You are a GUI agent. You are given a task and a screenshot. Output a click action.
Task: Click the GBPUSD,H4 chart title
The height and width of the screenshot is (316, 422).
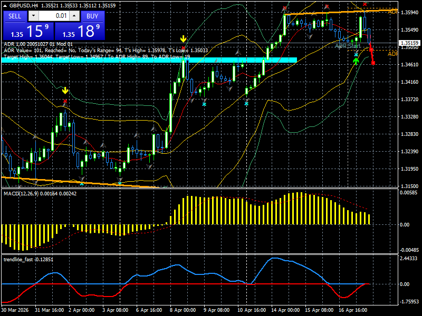pos(24,5)
